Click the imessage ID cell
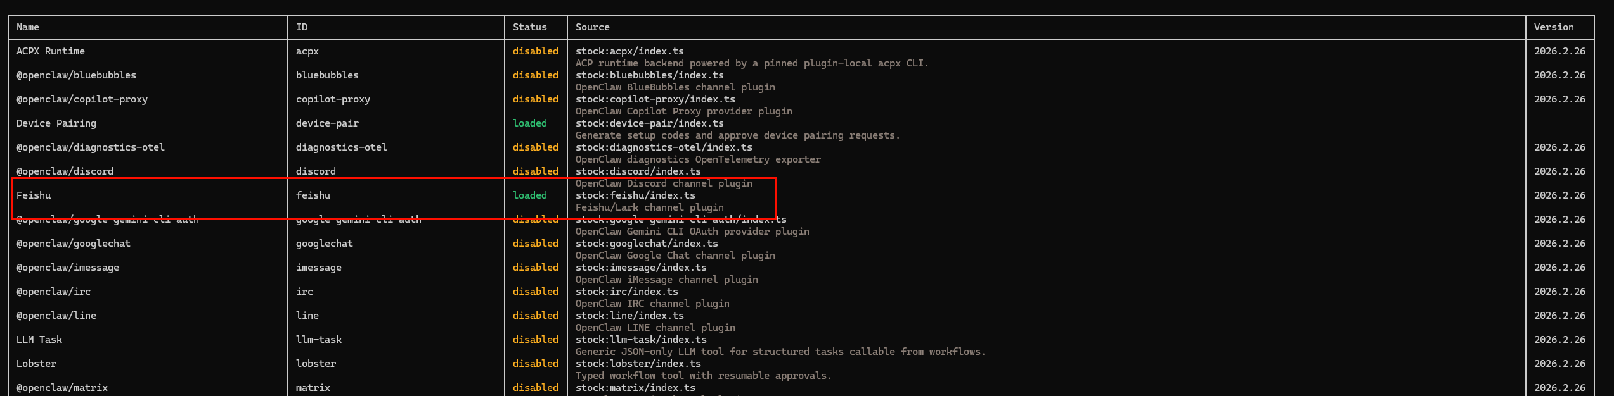The width and height of the screenshot is (1614, 396). click(318, 268)
